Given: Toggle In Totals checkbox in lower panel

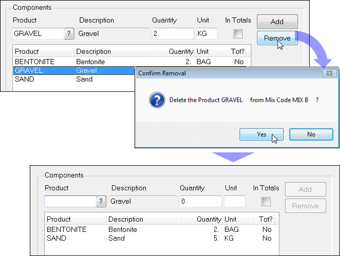Looking at the screenshot, I should click(x=266, y=202).
